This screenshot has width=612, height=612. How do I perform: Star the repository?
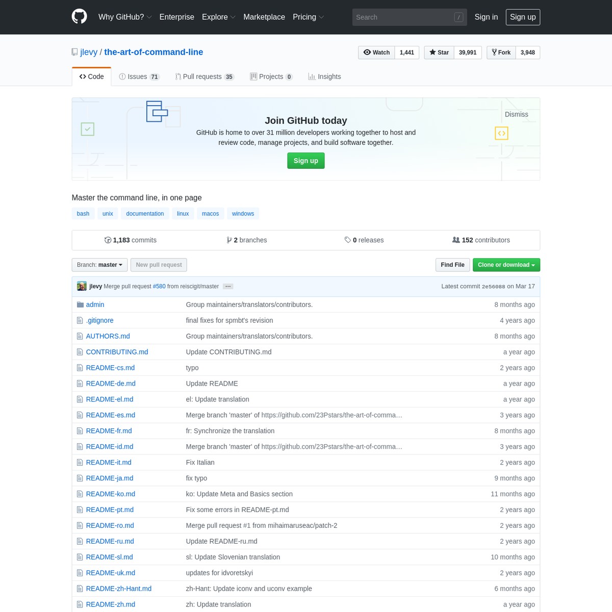(439, 53)
